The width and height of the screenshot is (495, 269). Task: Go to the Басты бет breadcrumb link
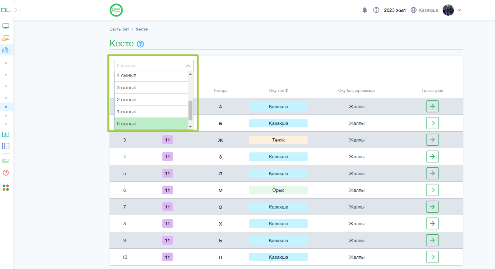pos(119,29)
